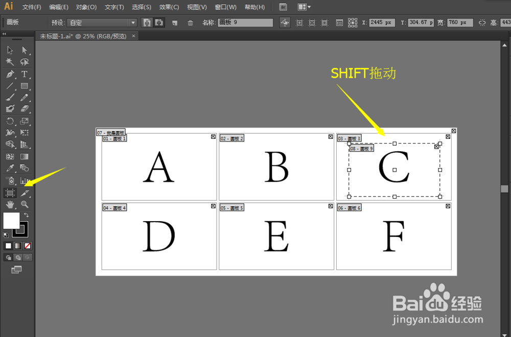The image size is (511, 337).
Task: Swap fill and stroke colors
Action: pos(27,215)
